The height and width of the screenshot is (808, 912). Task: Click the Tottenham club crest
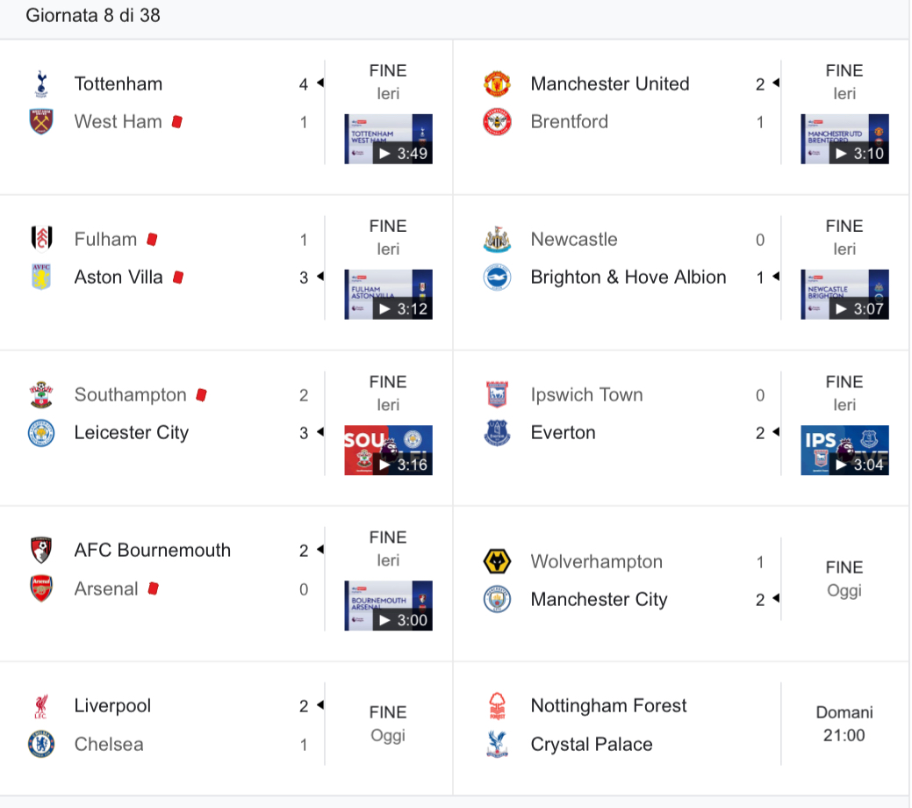(x=41, y=83)
